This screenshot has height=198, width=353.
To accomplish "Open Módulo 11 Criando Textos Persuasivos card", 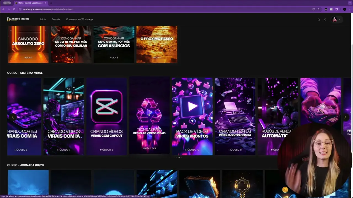I will pos(235,116).
